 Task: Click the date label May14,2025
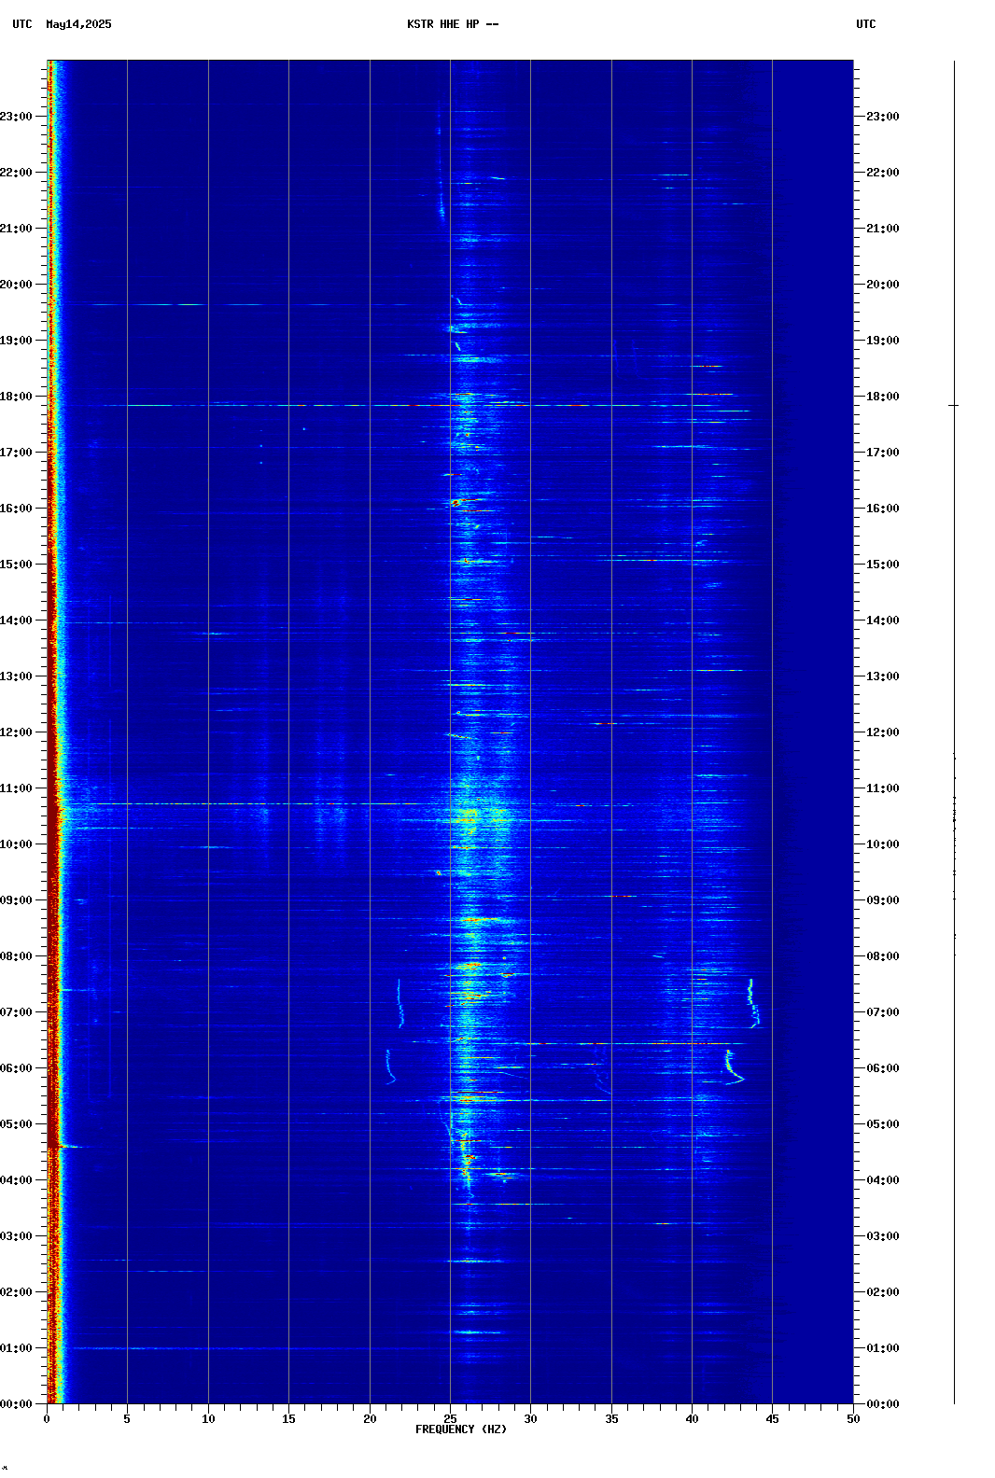[78, 24]
